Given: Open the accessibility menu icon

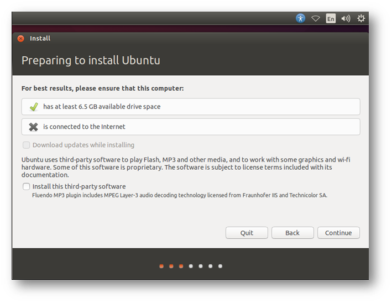Looking at the screenshot, I should 300,18.
